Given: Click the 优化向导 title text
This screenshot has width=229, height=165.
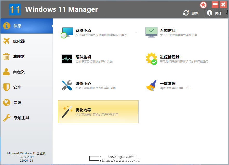Looking at the screenshot, I should 83,110.
